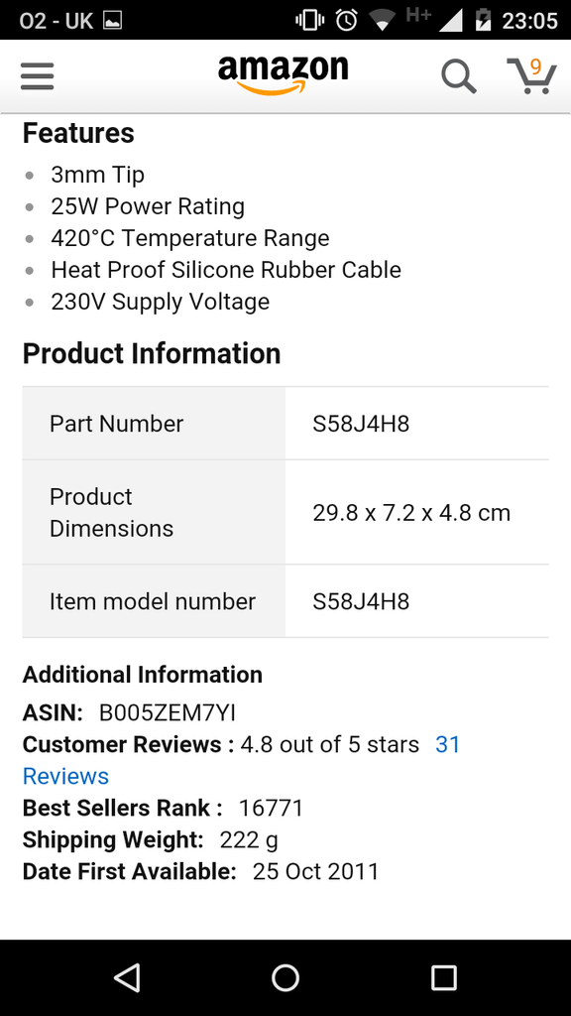
Task: Tap the Wi-Fi status icon
Action: pyautogui.click(x=383, y=21)
